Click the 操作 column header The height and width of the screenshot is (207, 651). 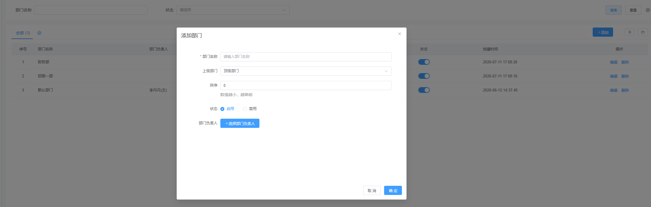[619, 49]
